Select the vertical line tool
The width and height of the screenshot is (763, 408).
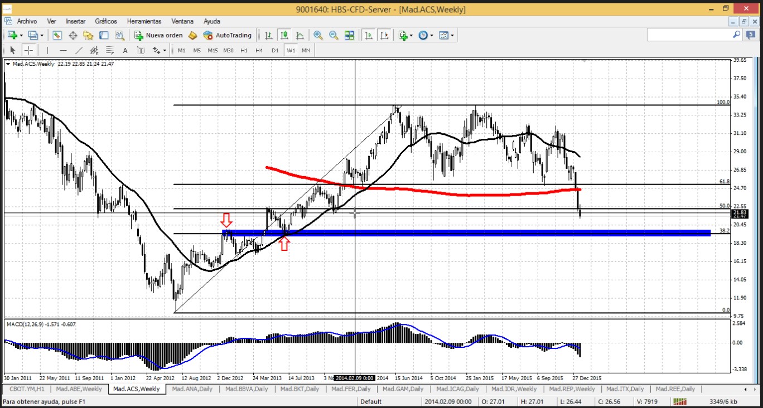47,50
